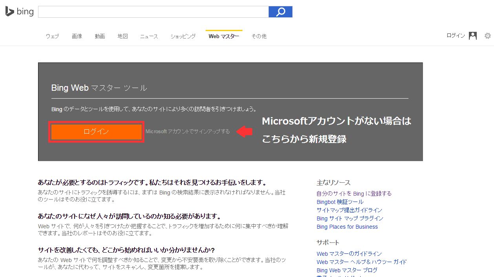
Task: Click heading あなたが必要とするのはトラフィックです
Action: (152, 182)
